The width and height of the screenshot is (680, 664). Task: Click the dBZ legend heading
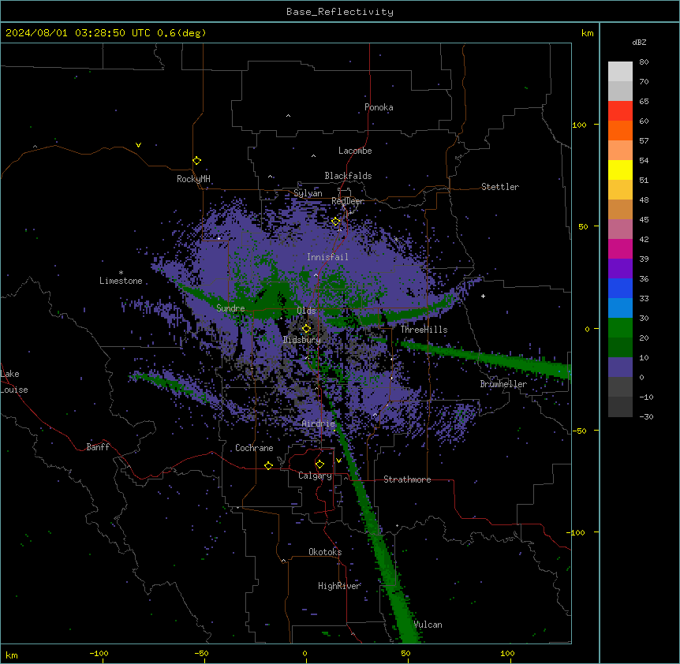pos(639,42)
